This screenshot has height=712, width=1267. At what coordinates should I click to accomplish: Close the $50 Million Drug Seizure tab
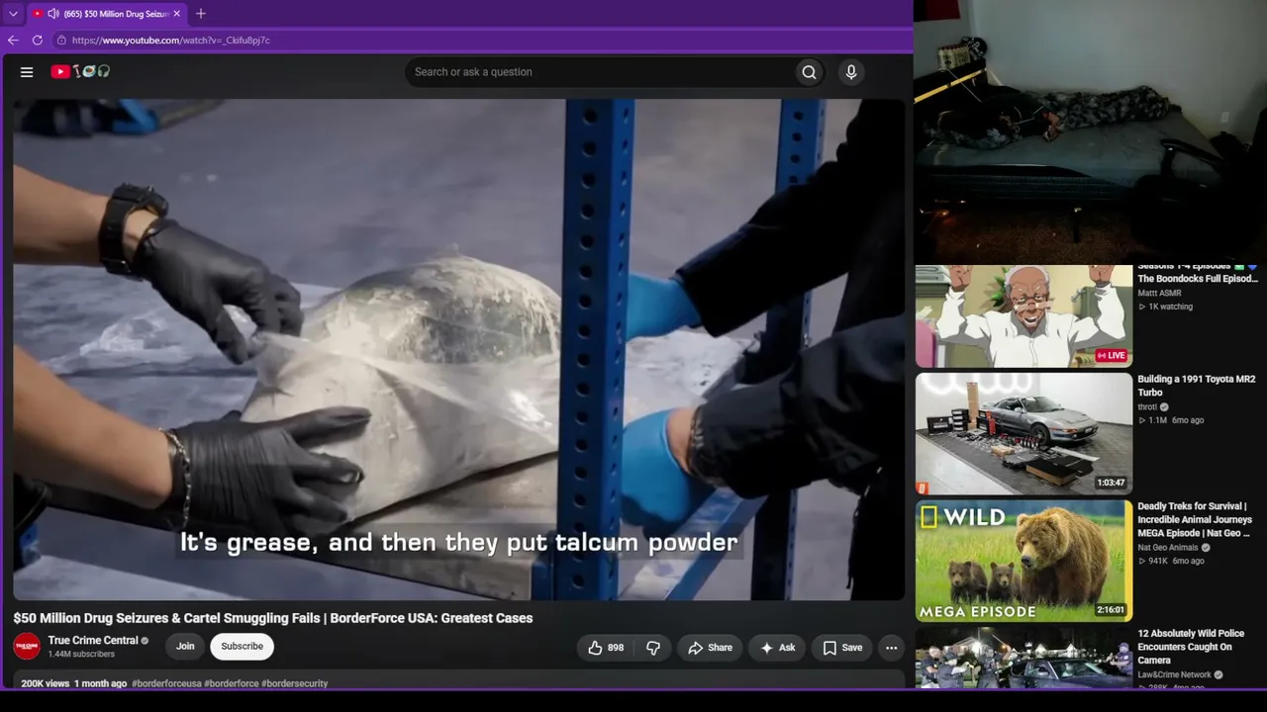(x=177, y=14)
